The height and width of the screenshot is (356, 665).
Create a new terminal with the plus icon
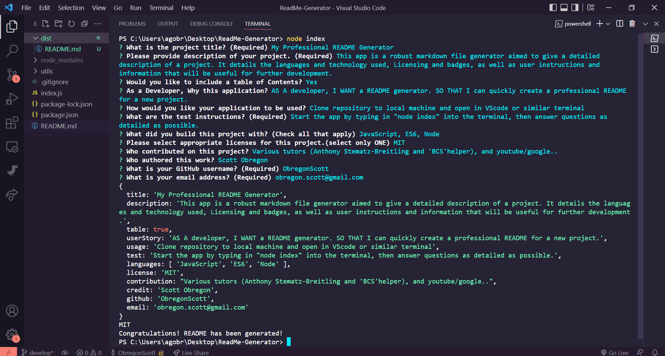click(x=599, y=23)
